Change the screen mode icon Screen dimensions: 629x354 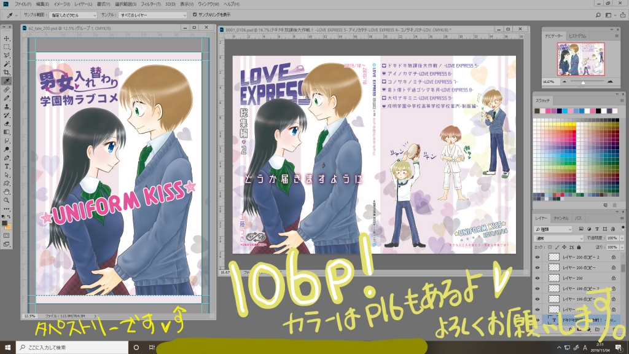[x=7, y=244]
